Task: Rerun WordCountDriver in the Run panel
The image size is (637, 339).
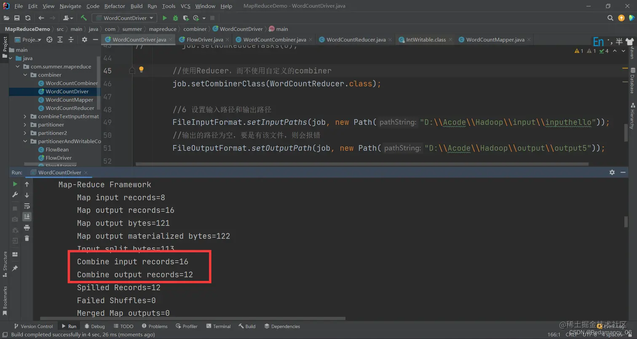Action: (15, 184)
